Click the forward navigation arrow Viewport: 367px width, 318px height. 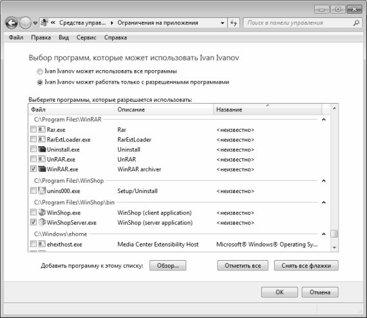click(25, 23)
